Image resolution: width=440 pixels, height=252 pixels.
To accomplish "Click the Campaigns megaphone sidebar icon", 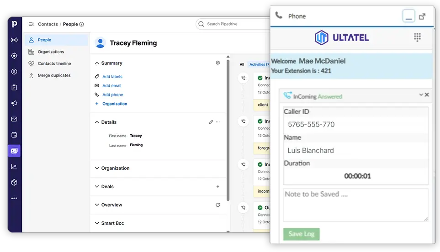I will tap(14, 103).
